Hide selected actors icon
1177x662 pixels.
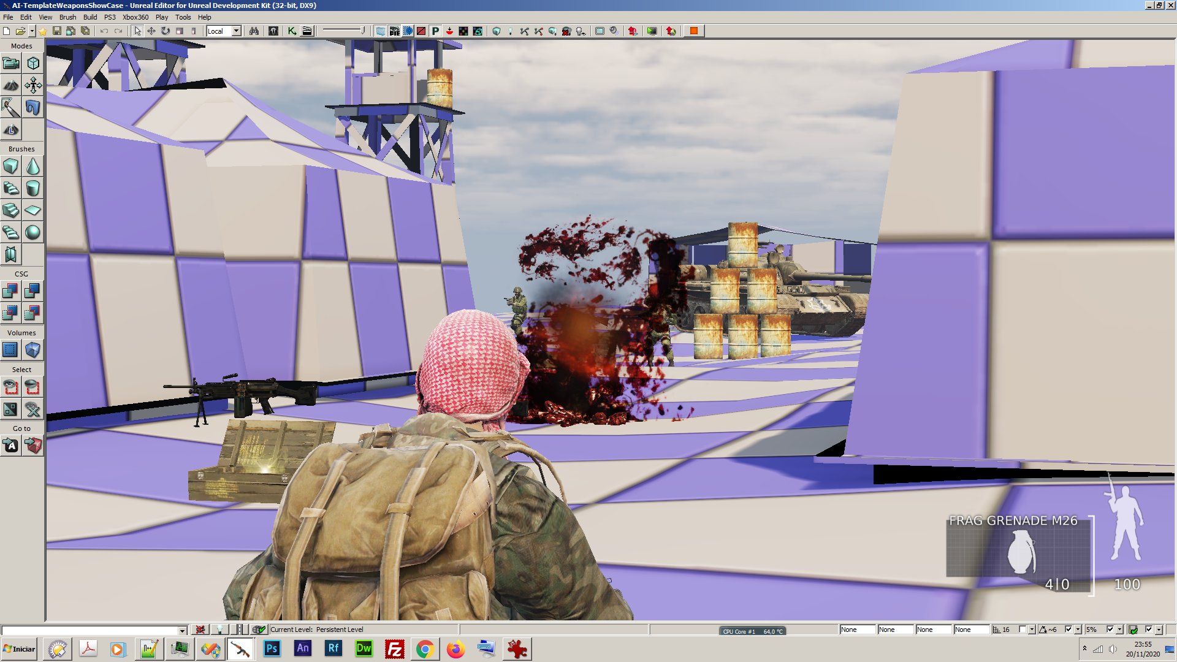tap(32, 387)
